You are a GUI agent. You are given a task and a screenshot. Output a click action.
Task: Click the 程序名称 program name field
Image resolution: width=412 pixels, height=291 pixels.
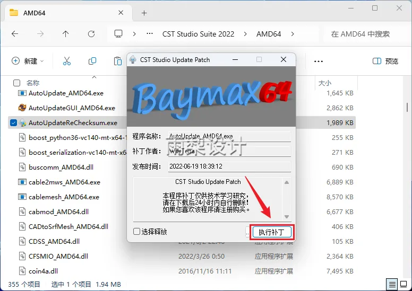click(x=229, y=136)
